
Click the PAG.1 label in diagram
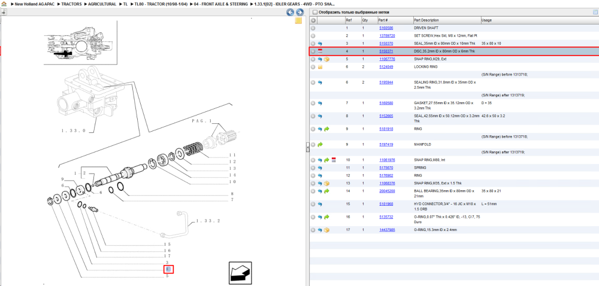(x=201, y=121)
